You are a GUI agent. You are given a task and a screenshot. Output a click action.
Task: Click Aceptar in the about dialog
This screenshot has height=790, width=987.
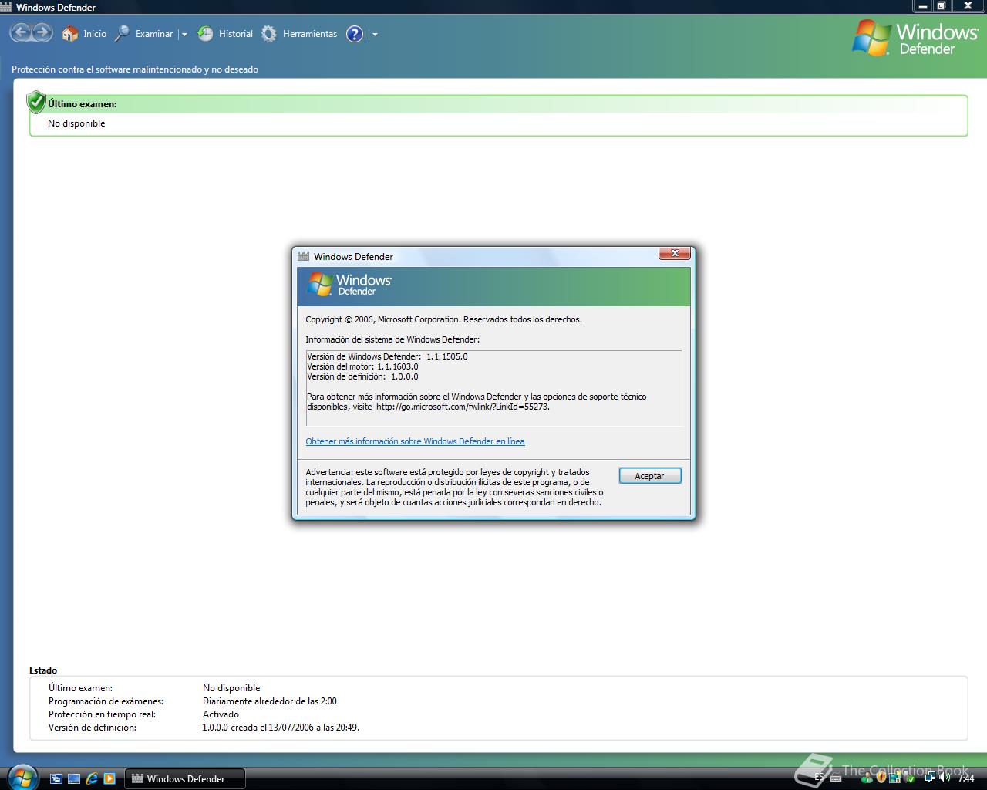[649, 476]
